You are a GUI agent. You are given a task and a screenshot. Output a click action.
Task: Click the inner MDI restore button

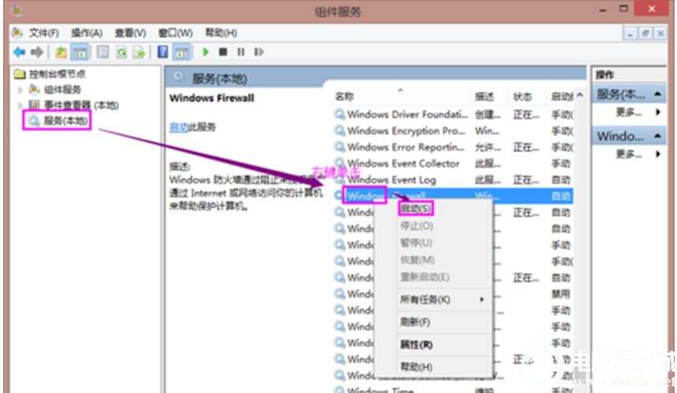(645, 33)
